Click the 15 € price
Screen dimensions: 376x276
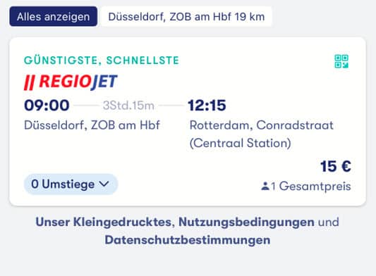click(x=336, y=166)
